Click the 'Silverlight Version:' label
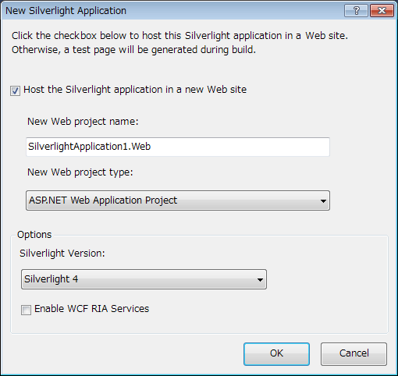Image resolution: width=398 pixels, height=376 pixels. 62,254
